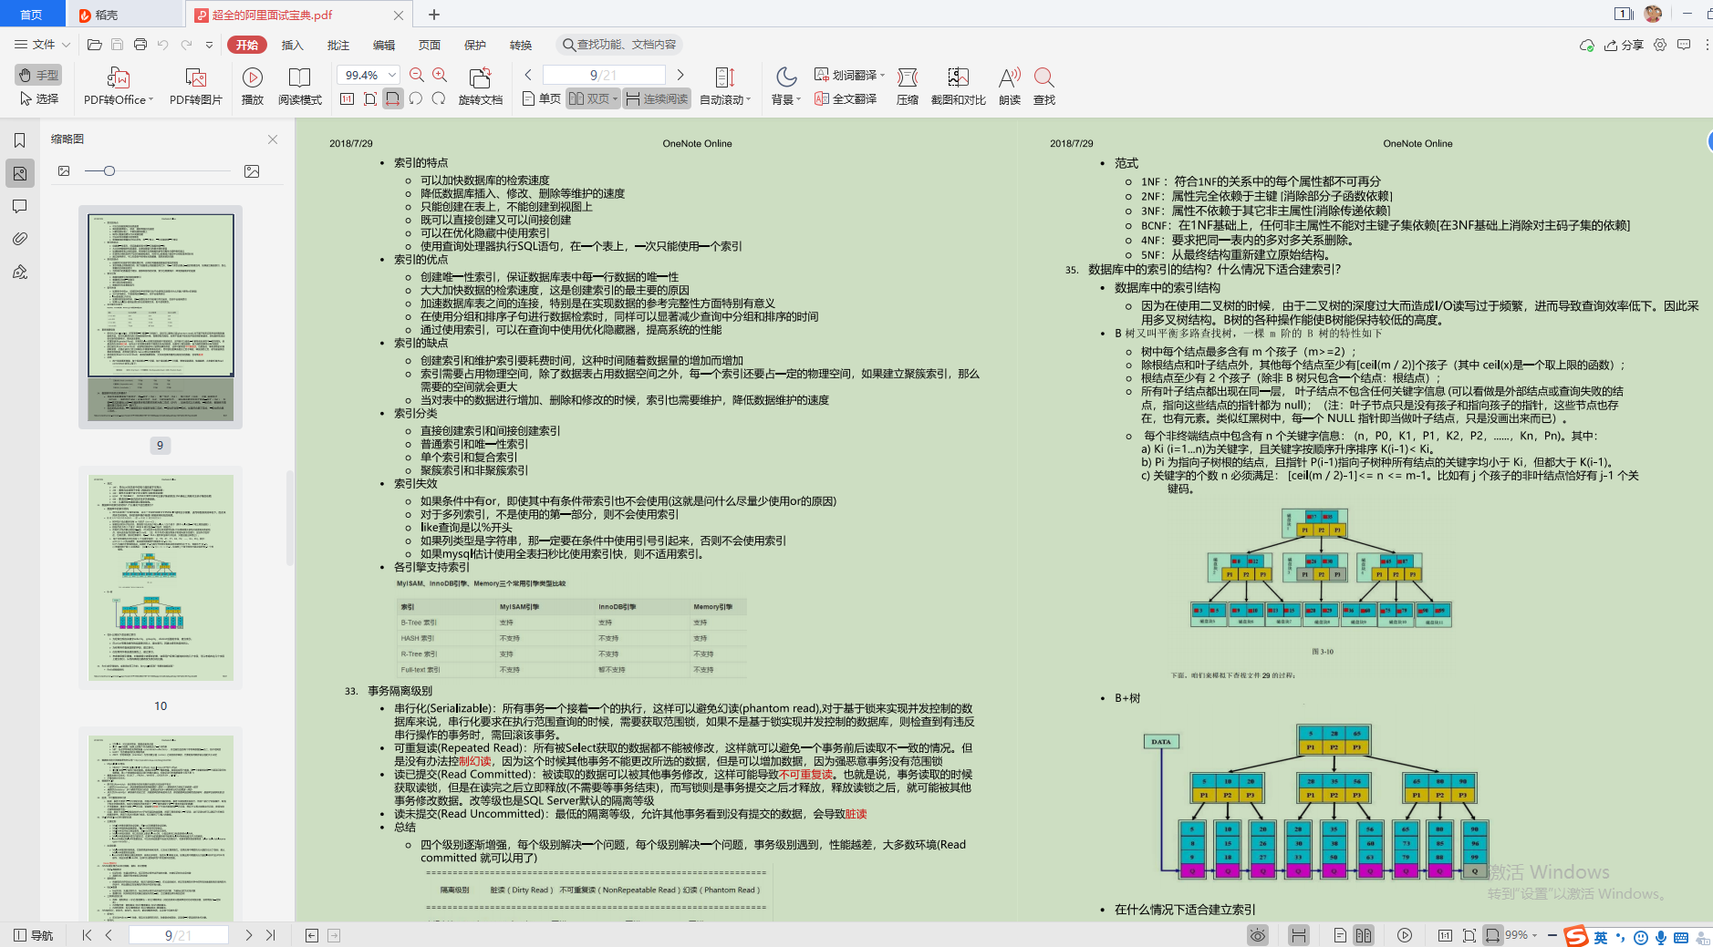
Task: Open PDF转Office conversion menu
Action: point(119,87)
